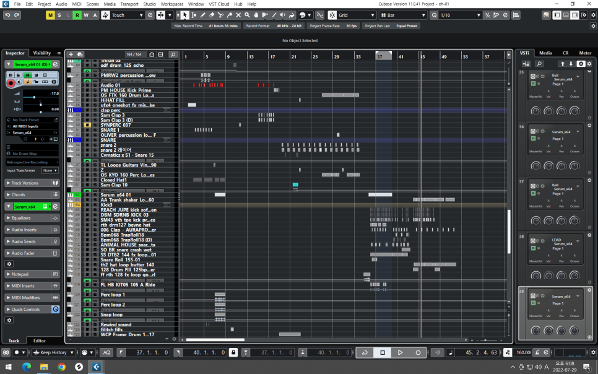The image size is (598, 374).
Task: Expand the Chords inspector section
Action: (32, 194)
